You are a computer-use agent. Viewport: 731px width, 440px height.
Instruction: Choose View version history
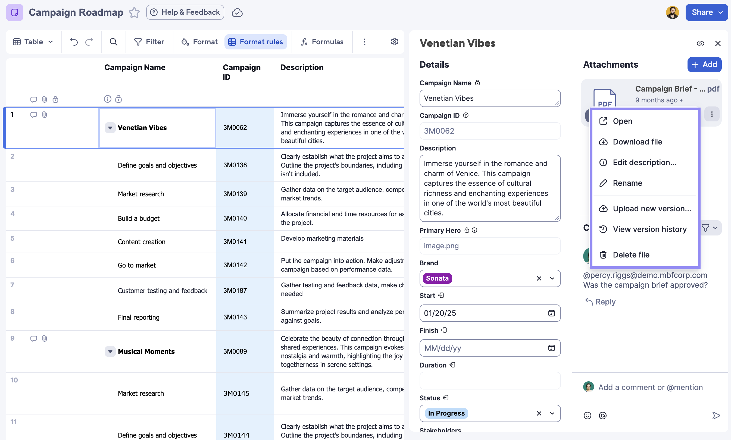coord(645,230)
